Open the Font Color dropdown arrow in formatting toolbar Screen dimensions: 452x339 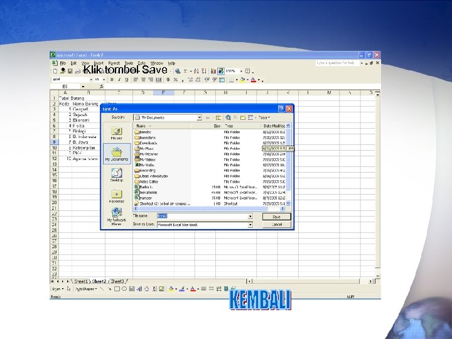[259, 80]
